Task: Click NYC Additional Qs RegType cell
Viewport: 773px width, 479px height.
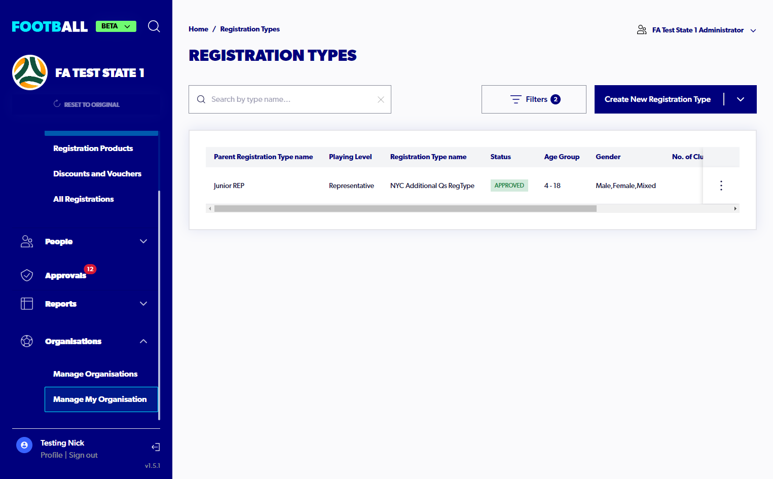Action: (432, 186)
